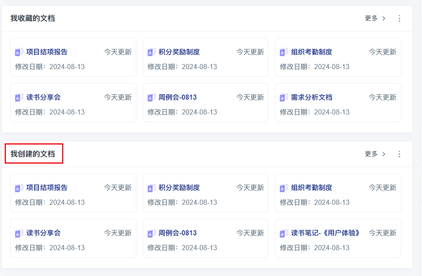Open 读书笔记-《用户体验》 document

tap(326, 233)
